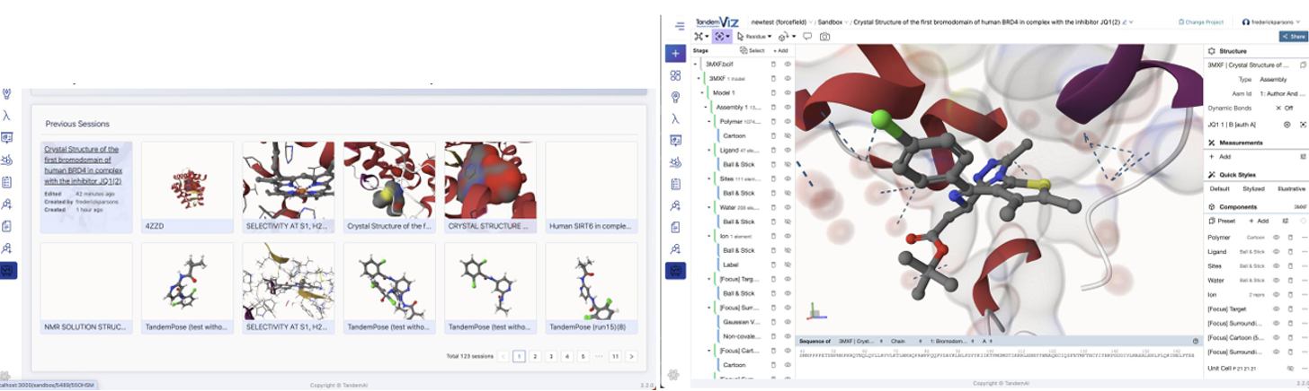Image resolution: width=1309 pixels, height=391 pixels.
Task: Collapse the Polymer tree node
Action: click(710, 121)
